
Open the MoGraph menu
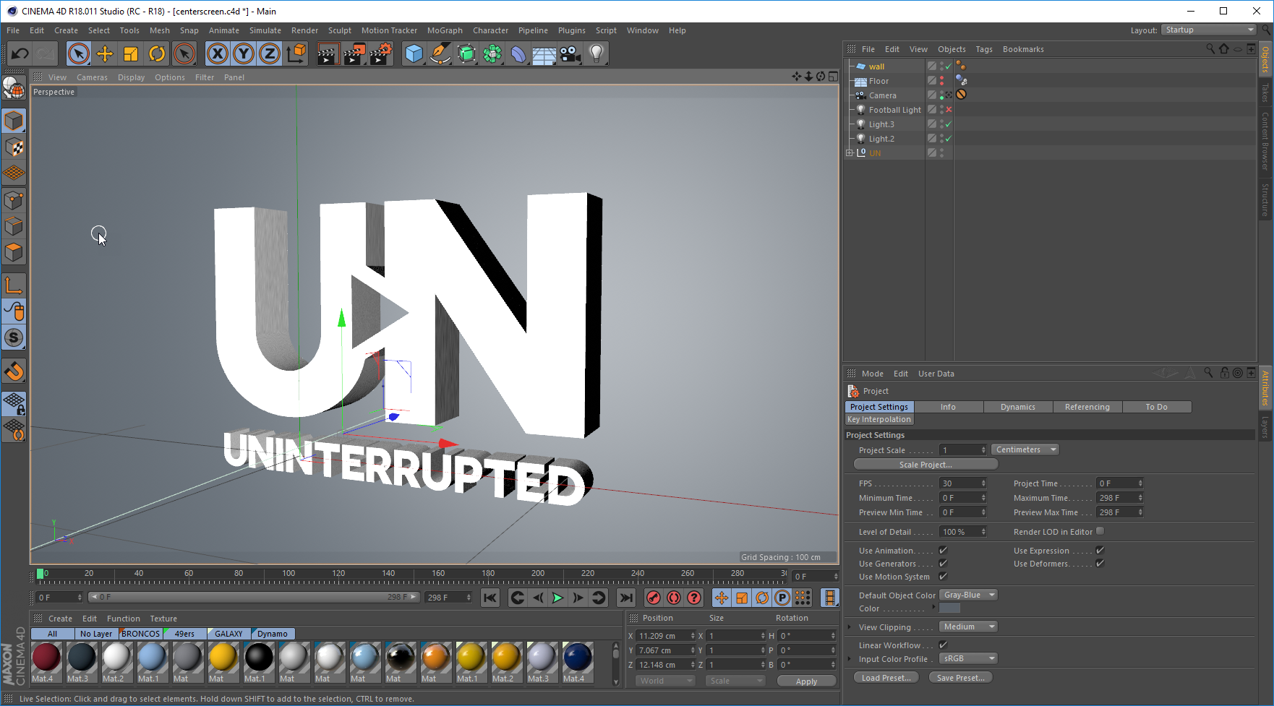[445, 30]
